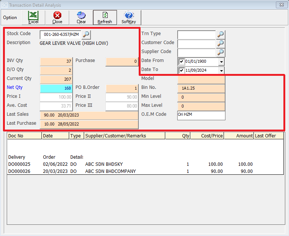Screen dimensions: 289x236
Task: Close the Transaction Detail Analysis window
Action: pos(282,5)
